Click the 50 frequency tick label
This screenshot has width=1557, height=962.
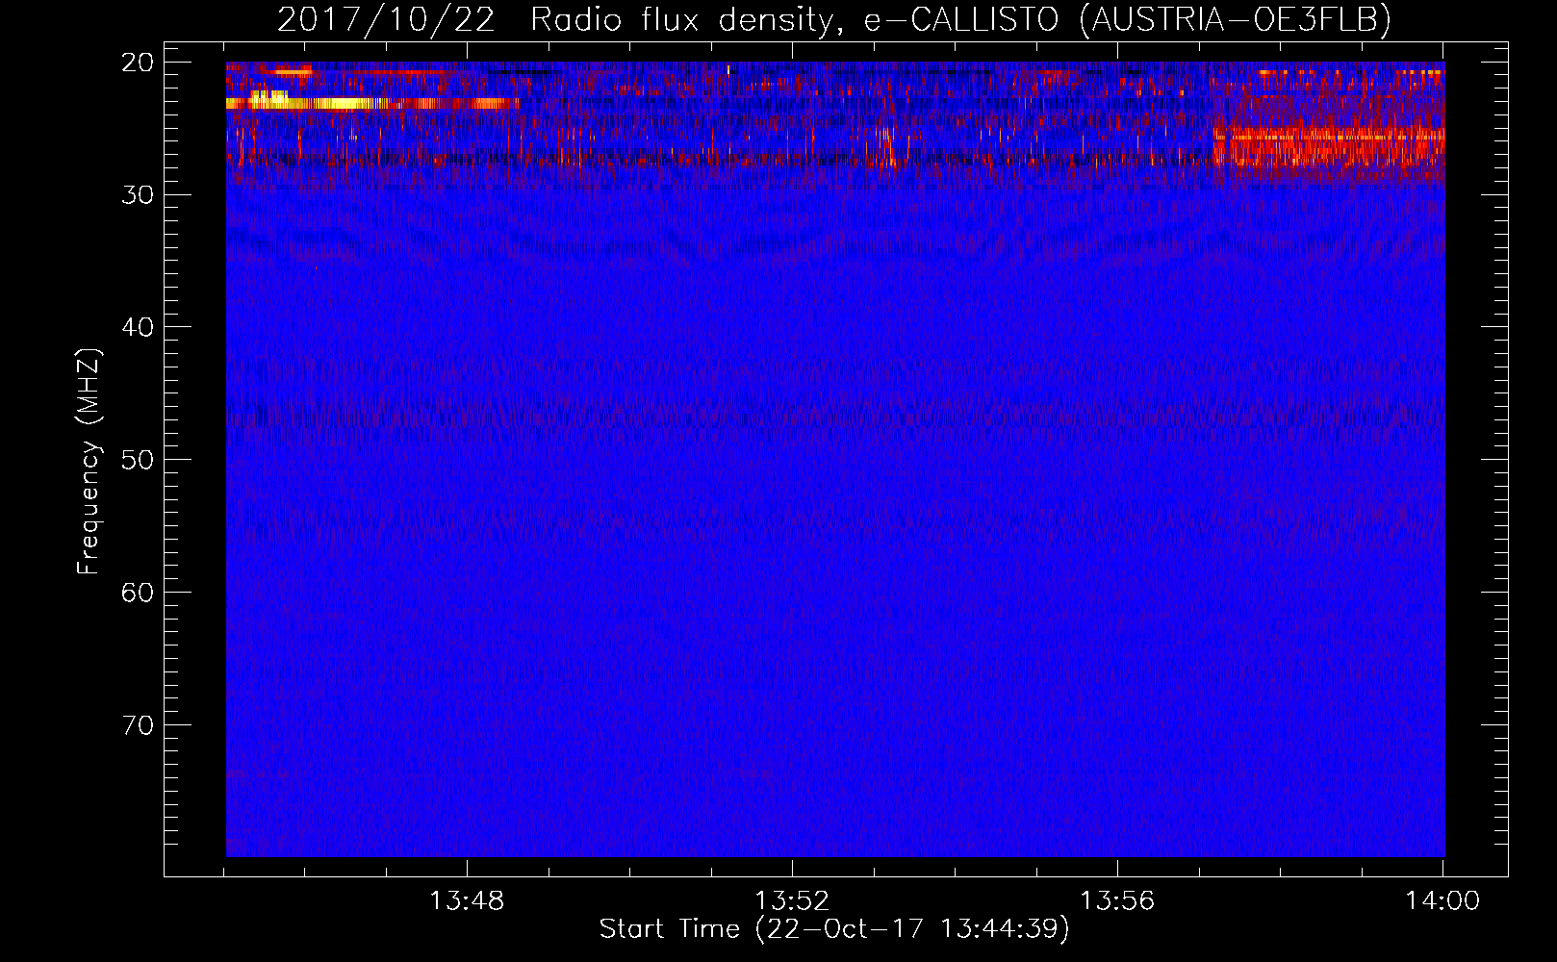pos(138,460)
